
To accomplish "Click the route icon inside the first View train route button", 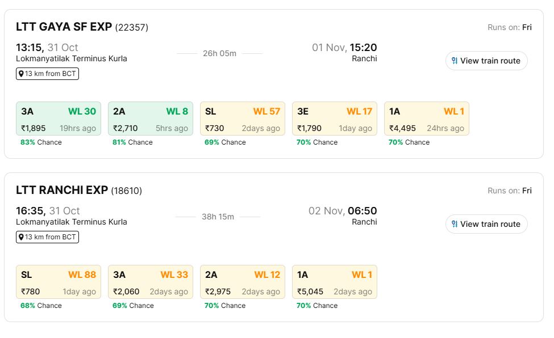I will coord(453,61).
